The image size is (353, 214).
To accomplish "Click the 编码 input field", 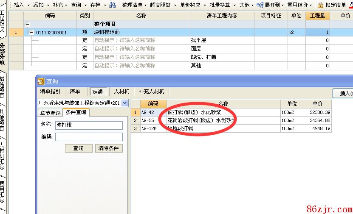I will pos(89,137).
